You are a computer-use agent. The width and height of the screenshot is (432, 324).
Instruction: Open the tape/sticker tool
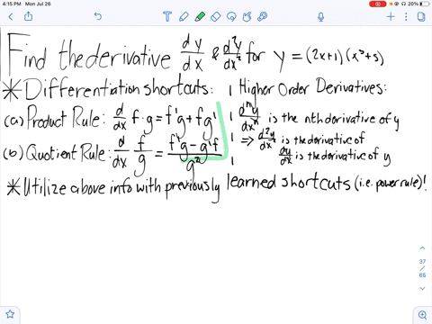(263, 16)
